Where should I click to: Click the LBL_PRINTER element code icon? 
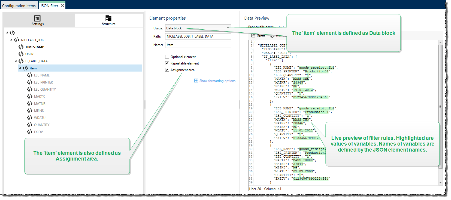(30, 82)
